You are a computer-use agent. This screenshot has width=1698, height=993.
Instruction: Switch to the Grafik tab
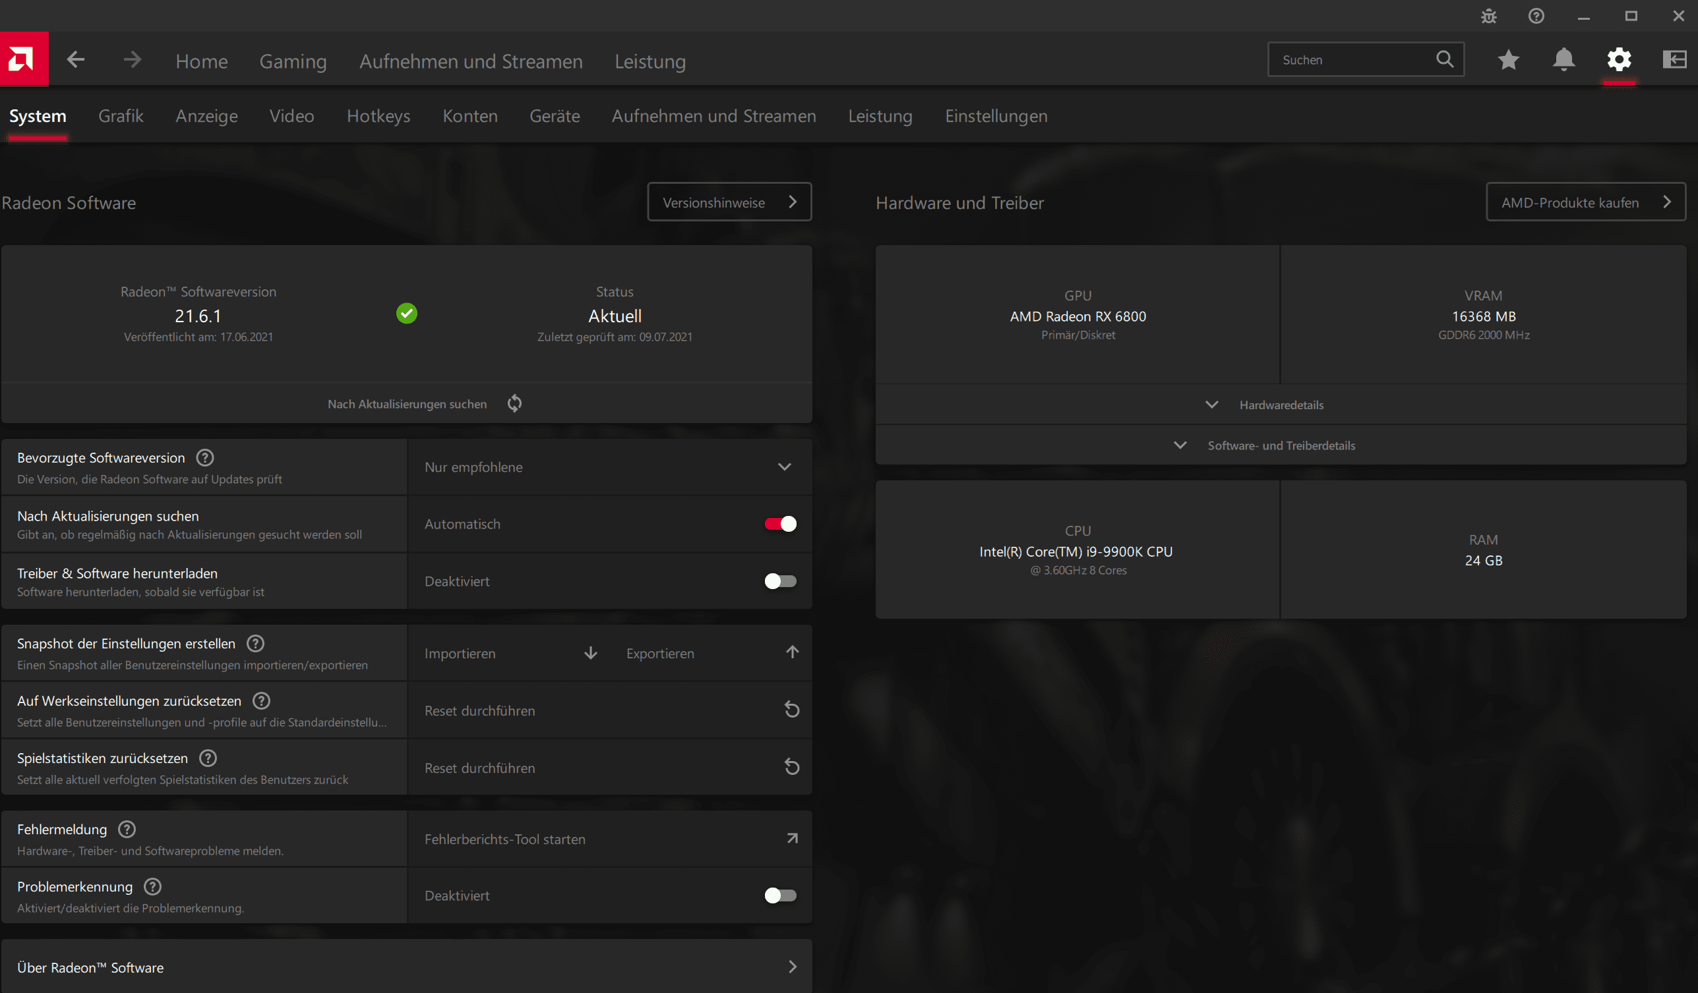[121, 116]
